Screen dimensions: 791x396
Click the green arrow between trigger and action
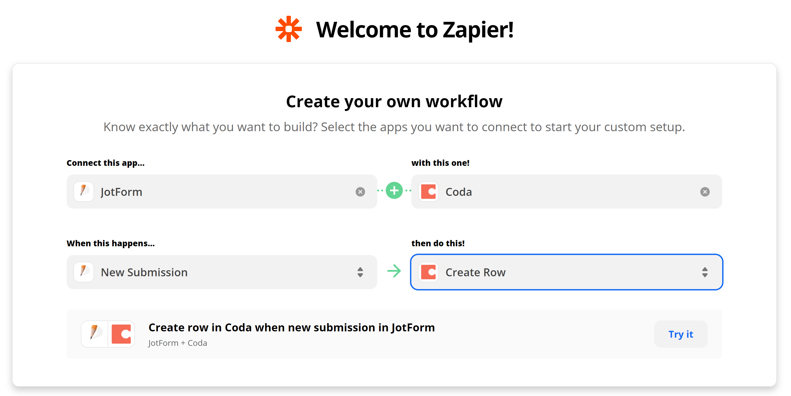point(394,271)
